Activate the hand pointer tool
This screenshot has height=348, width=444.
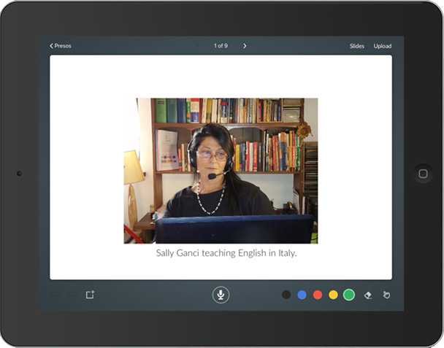pos(386,295)
